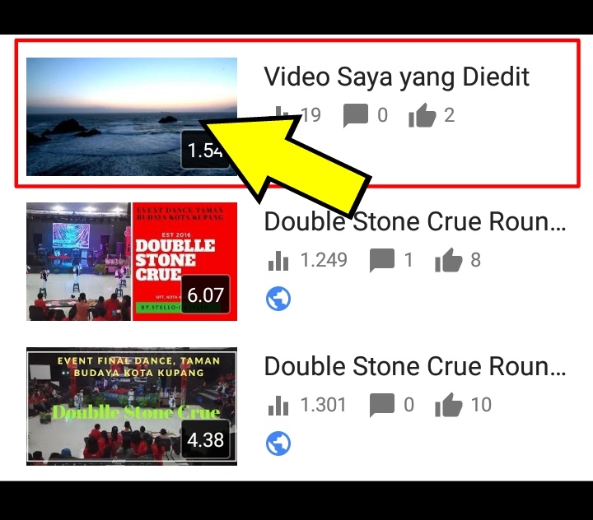Click the 'Video Saya yang Diedit' title

click(396, 77)
